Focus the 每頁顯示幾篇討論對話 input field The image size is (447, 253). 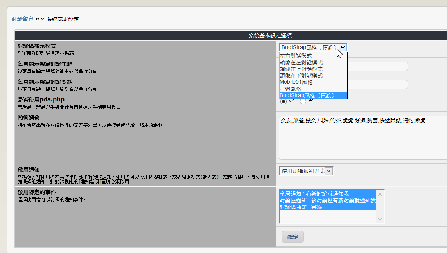point(377,85)
